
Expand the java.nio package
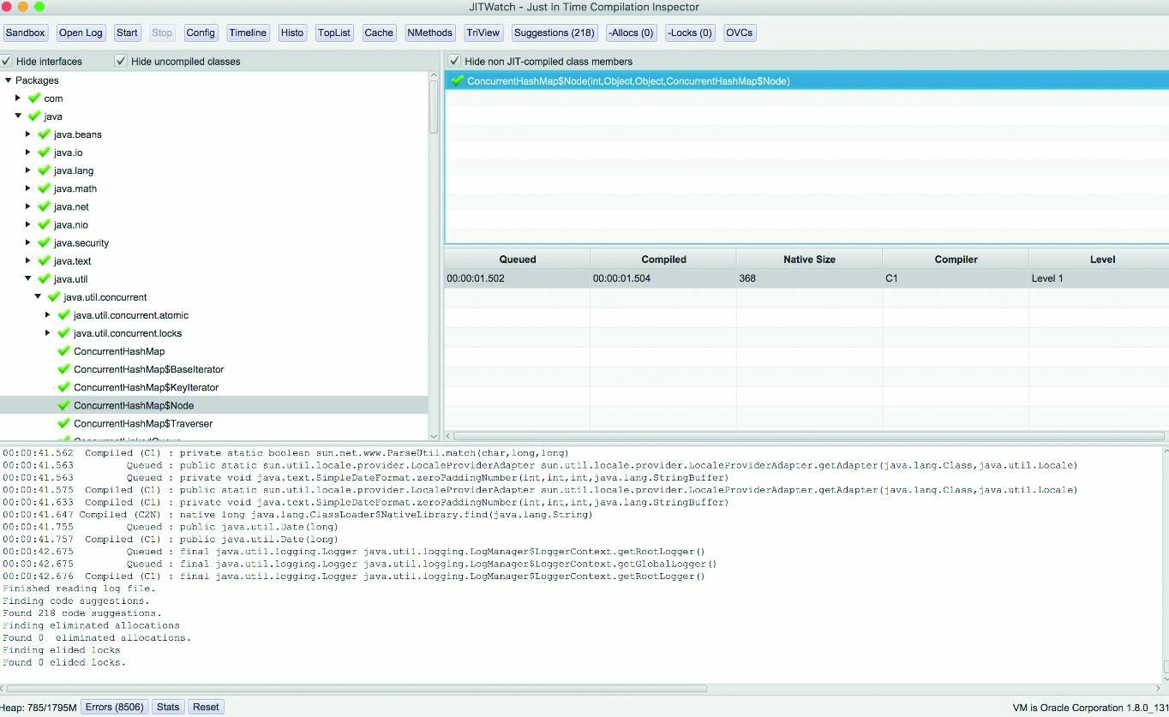pyautogui.click(x=28, y=224)
